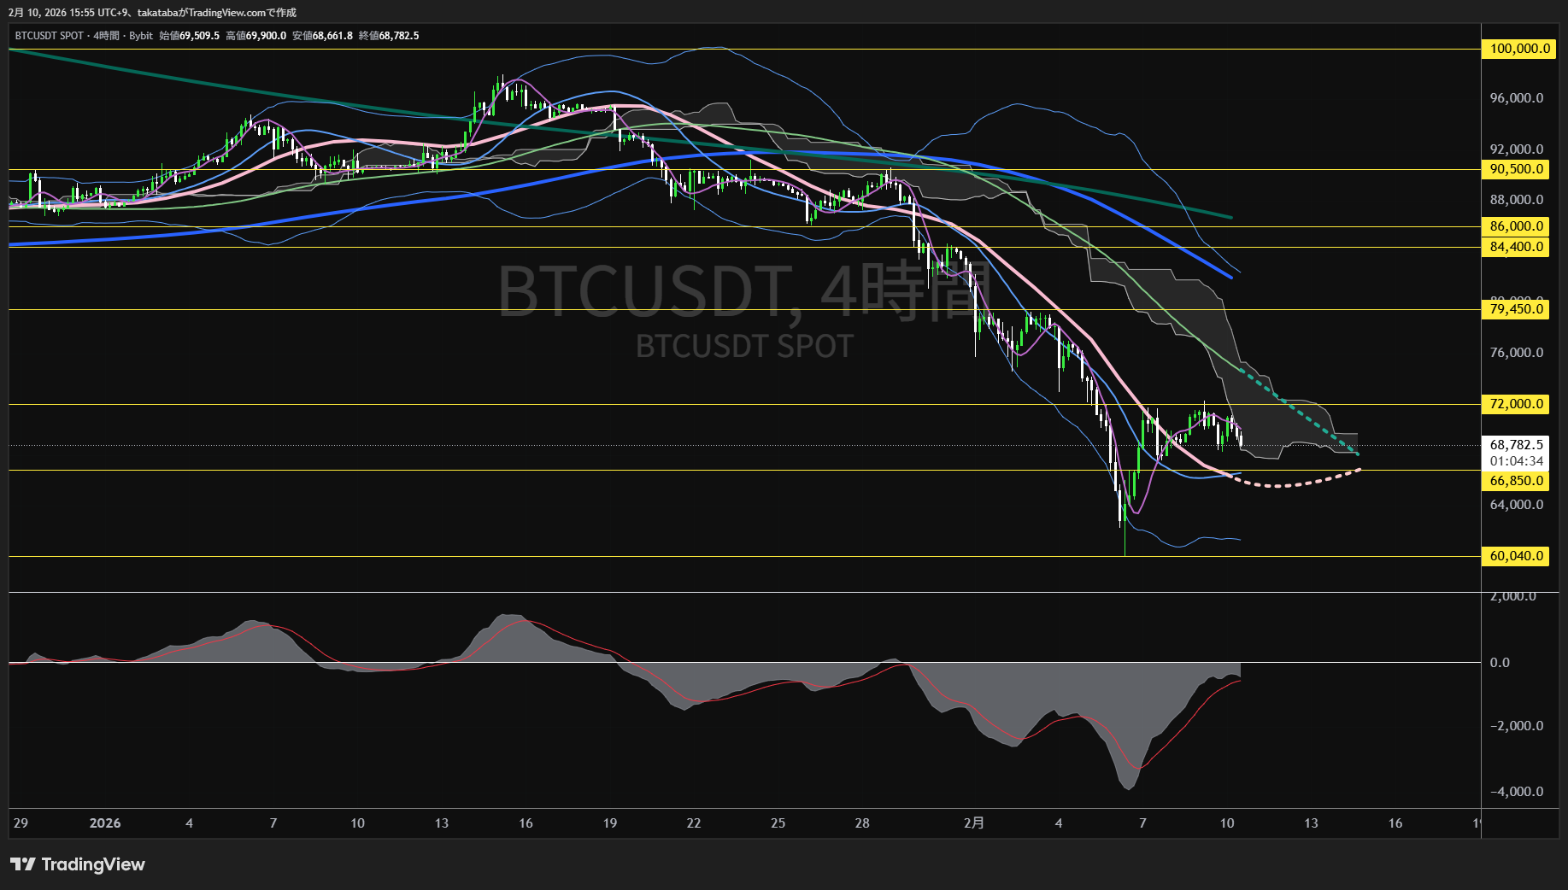
Task: Click the 66,850.0 support level label
Action: pyautogui.click(x=1515, y=481)
